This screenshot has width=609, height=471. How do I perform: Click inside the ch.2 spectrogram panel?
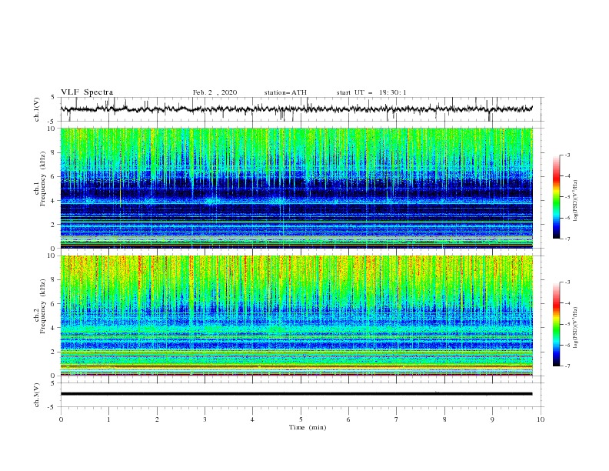tap(296, 316)
